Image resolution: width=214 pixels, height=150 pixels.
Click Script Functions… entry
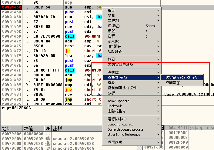[x=121, y=124]
